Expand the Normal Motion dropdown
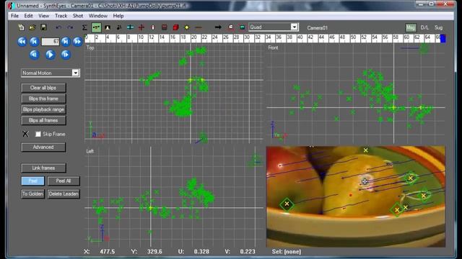 tap(75, 73)
